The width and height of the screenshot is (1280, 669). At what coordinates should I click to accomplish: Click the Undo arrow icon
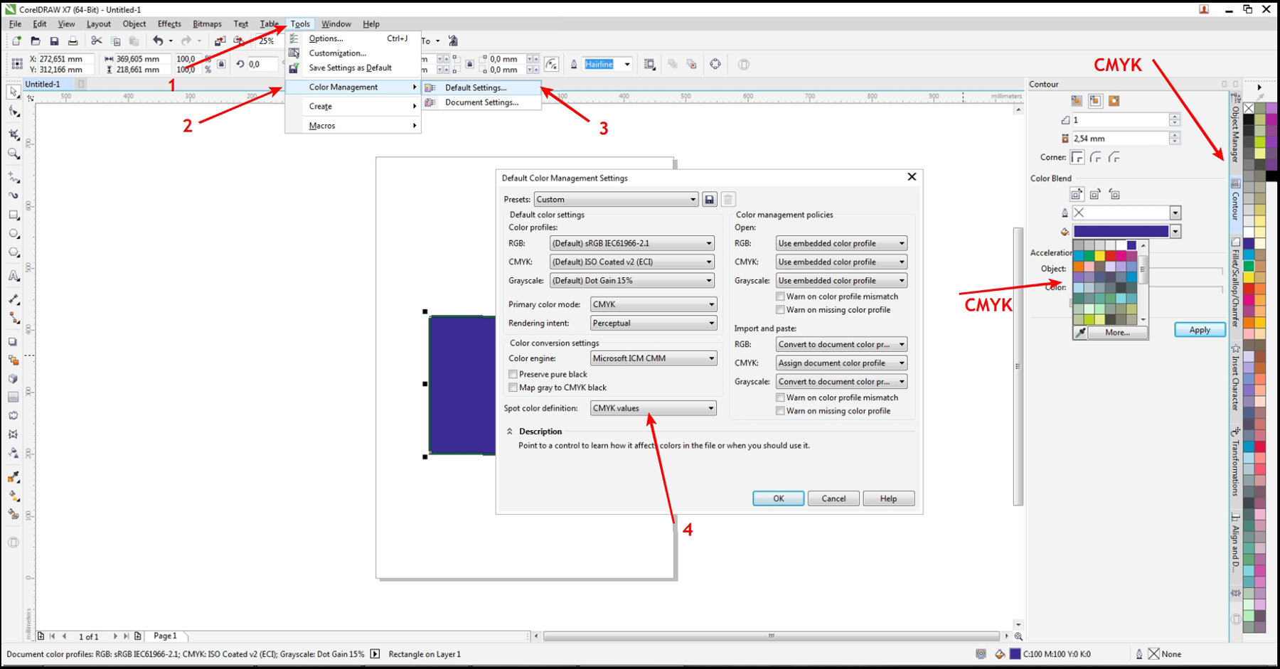coord(158,41)
